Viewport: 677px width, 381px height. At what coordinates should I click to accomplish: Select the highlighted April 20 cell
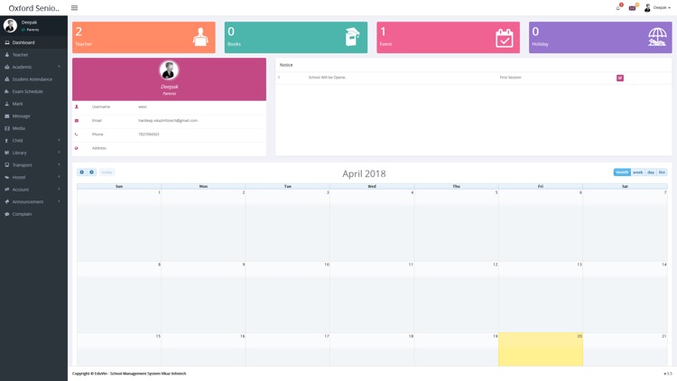(541, 349)
